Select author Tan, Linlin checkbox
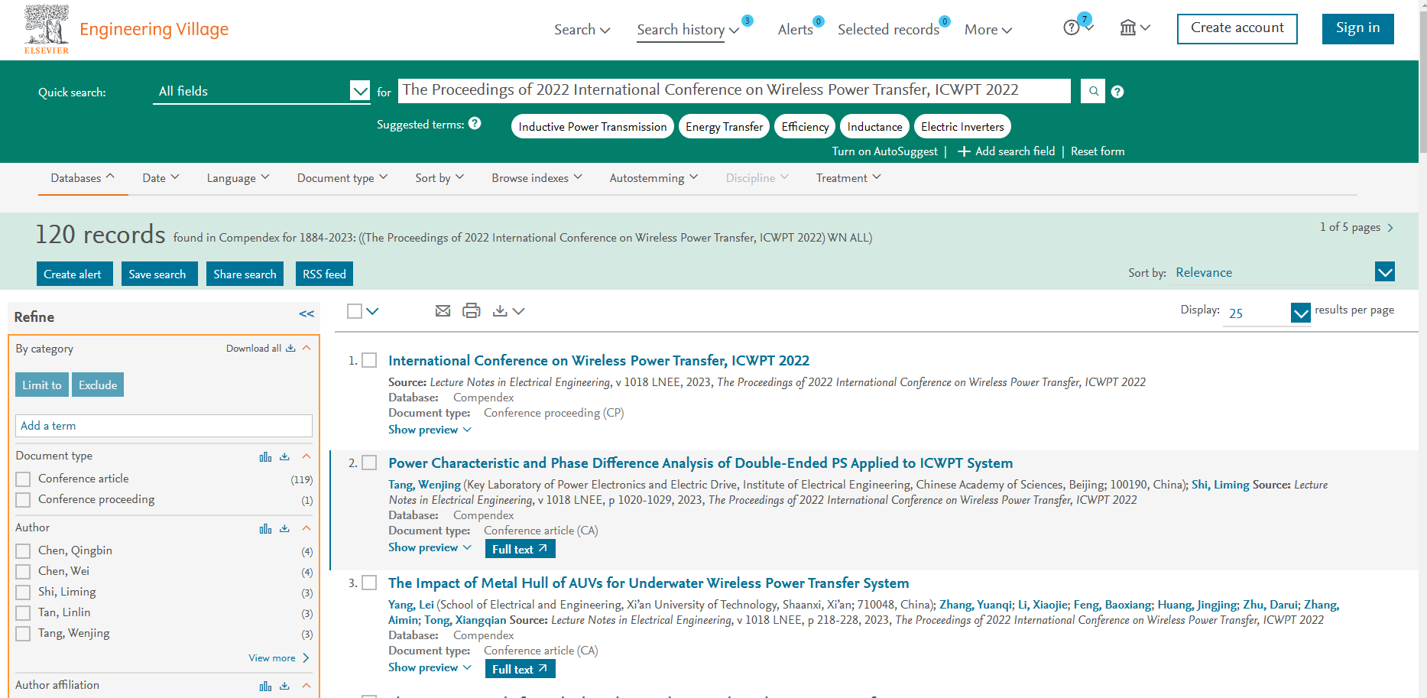The width and height of the screenshot is (1427, 698). [x=23, y=613]
